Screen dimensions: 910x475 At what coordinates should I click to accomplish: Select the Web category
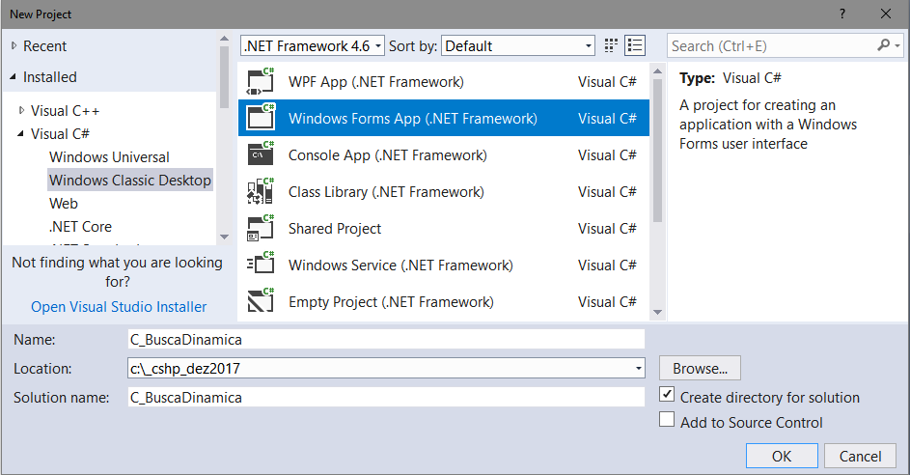pos(64,204)
